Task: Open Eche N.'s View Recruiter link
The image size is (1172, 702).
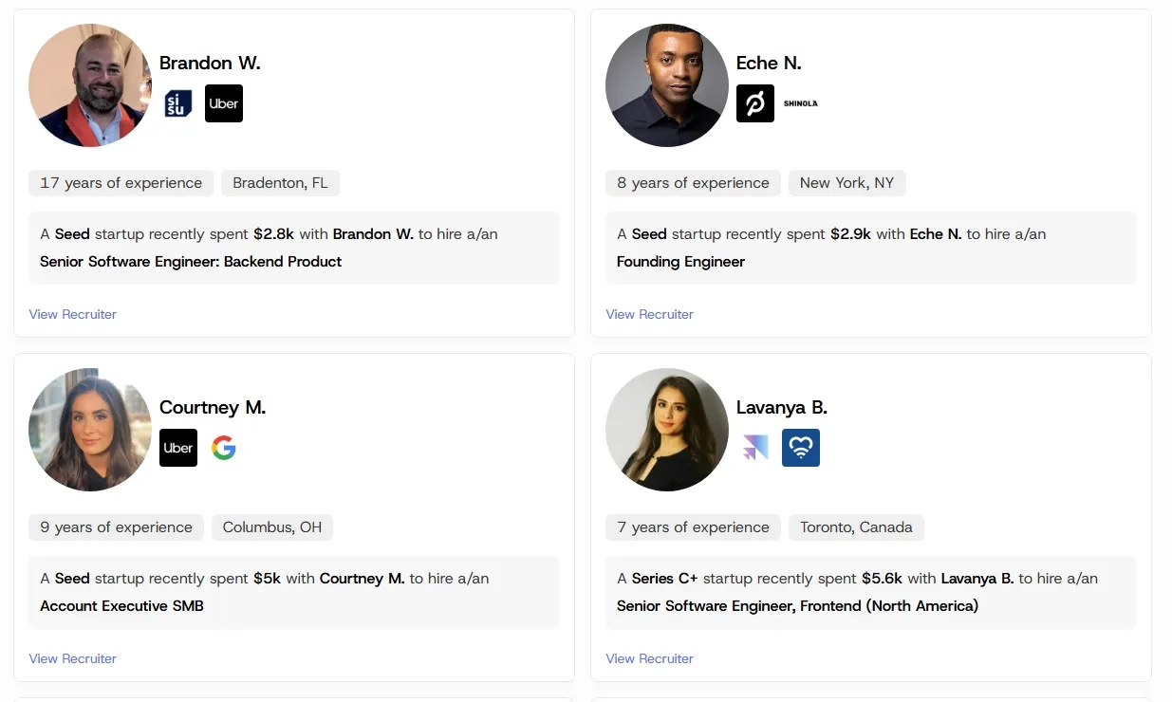Action: (650, 314)
